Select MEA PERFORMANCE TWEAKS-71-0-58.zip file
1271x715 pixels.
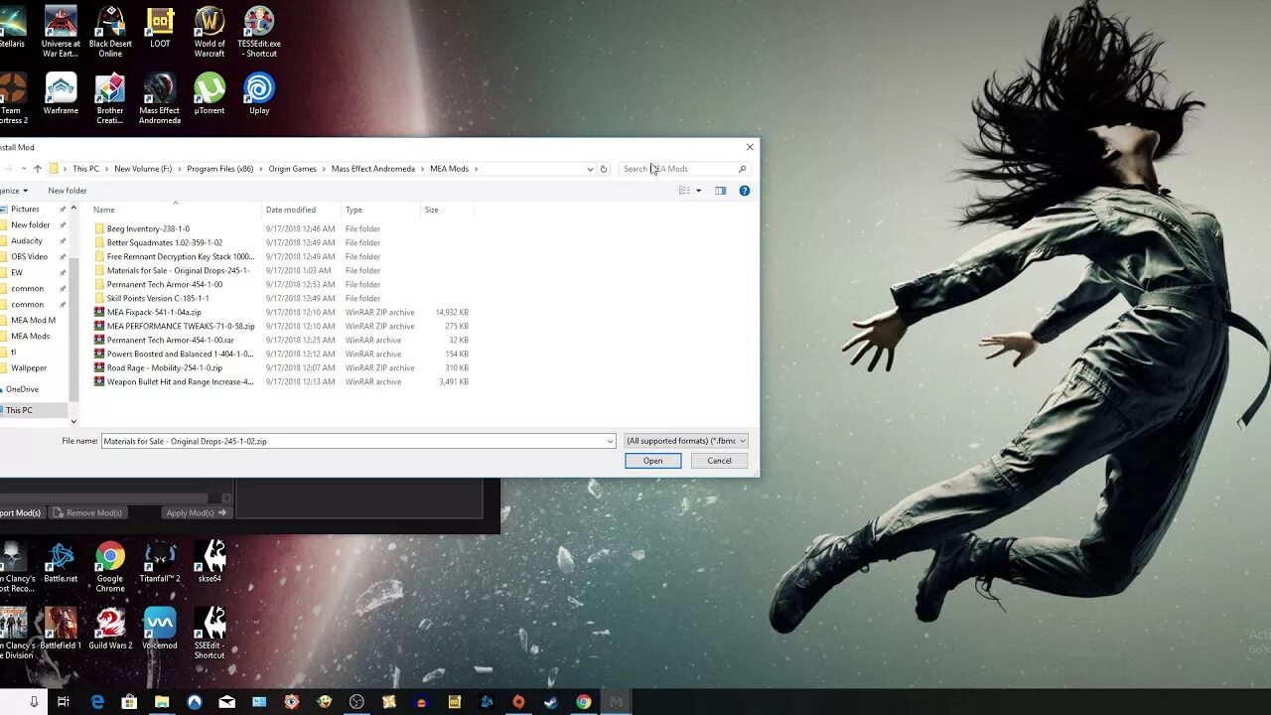pyautogui.click(x=181, y=326)
